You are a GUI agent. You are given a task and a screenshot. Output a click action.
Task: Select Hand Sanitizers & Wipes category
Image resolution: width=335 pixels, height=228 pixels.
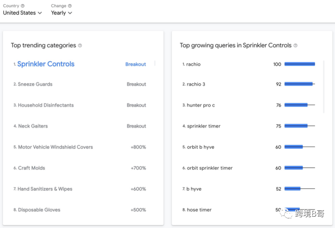[x=45, y=189]
